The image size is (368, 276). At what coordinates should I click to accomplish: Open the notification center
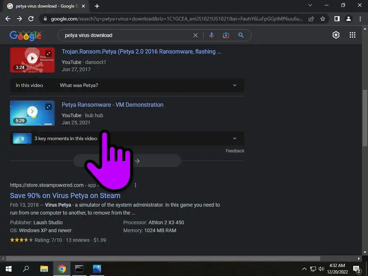[x=357, y=269]
